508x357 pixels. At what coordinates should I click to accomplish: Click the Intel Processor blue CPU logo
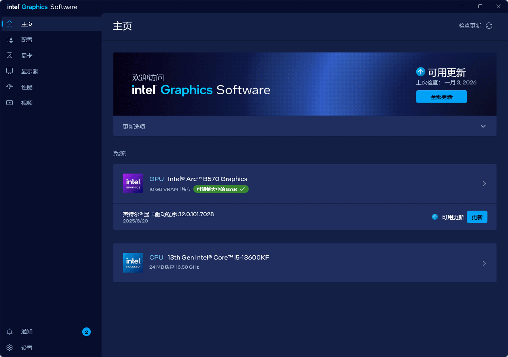click(x=133, y=263)
